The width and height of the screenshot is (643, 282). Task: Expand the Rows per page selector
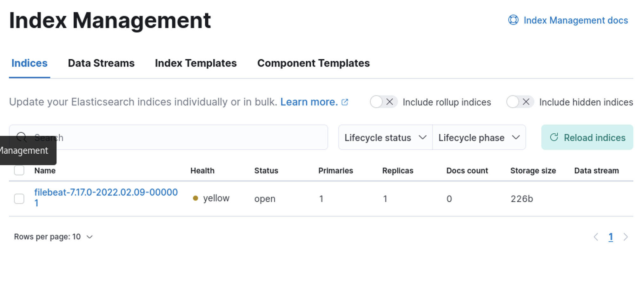(53, 237)
